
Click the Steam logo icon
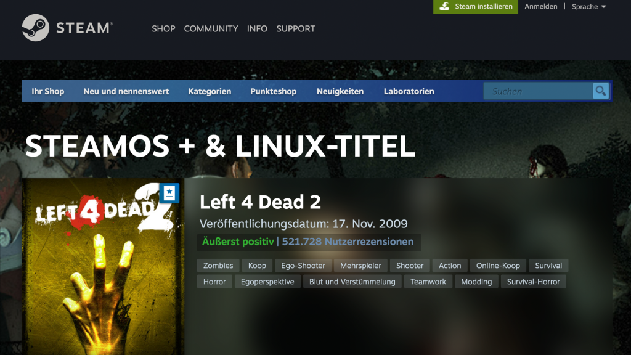[x=35, y=28]
